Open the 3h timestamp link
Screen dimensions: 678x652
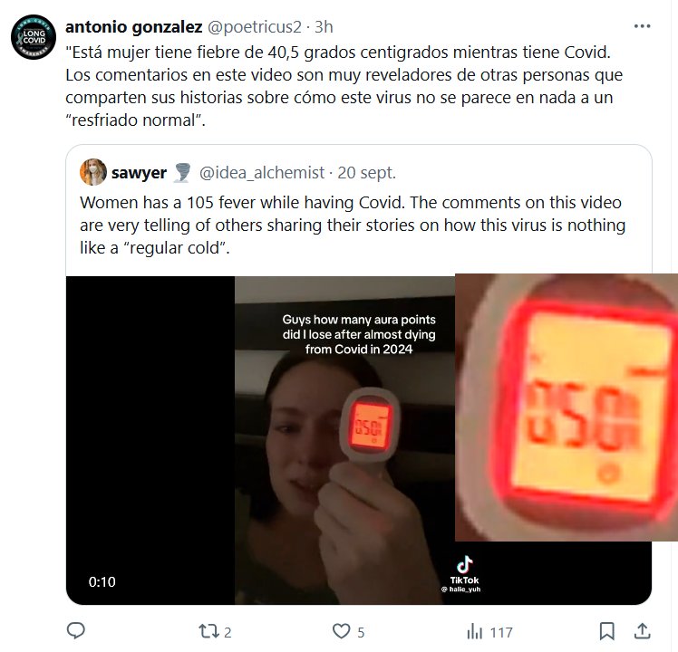[324, 27]
